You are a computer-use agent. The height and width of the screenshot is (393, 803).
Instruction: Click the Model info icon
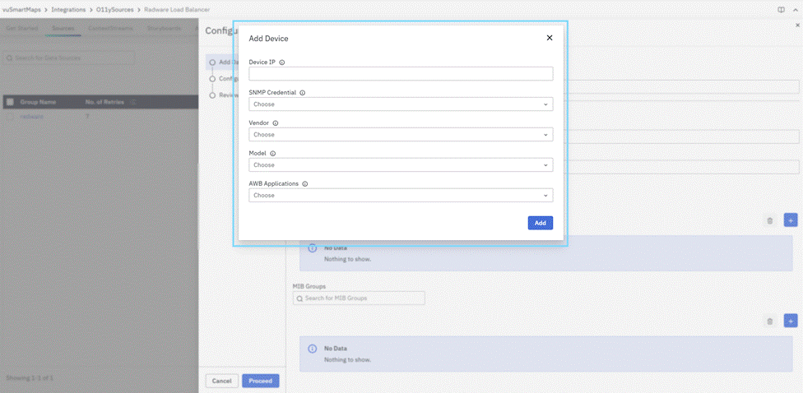click(272, 154)
